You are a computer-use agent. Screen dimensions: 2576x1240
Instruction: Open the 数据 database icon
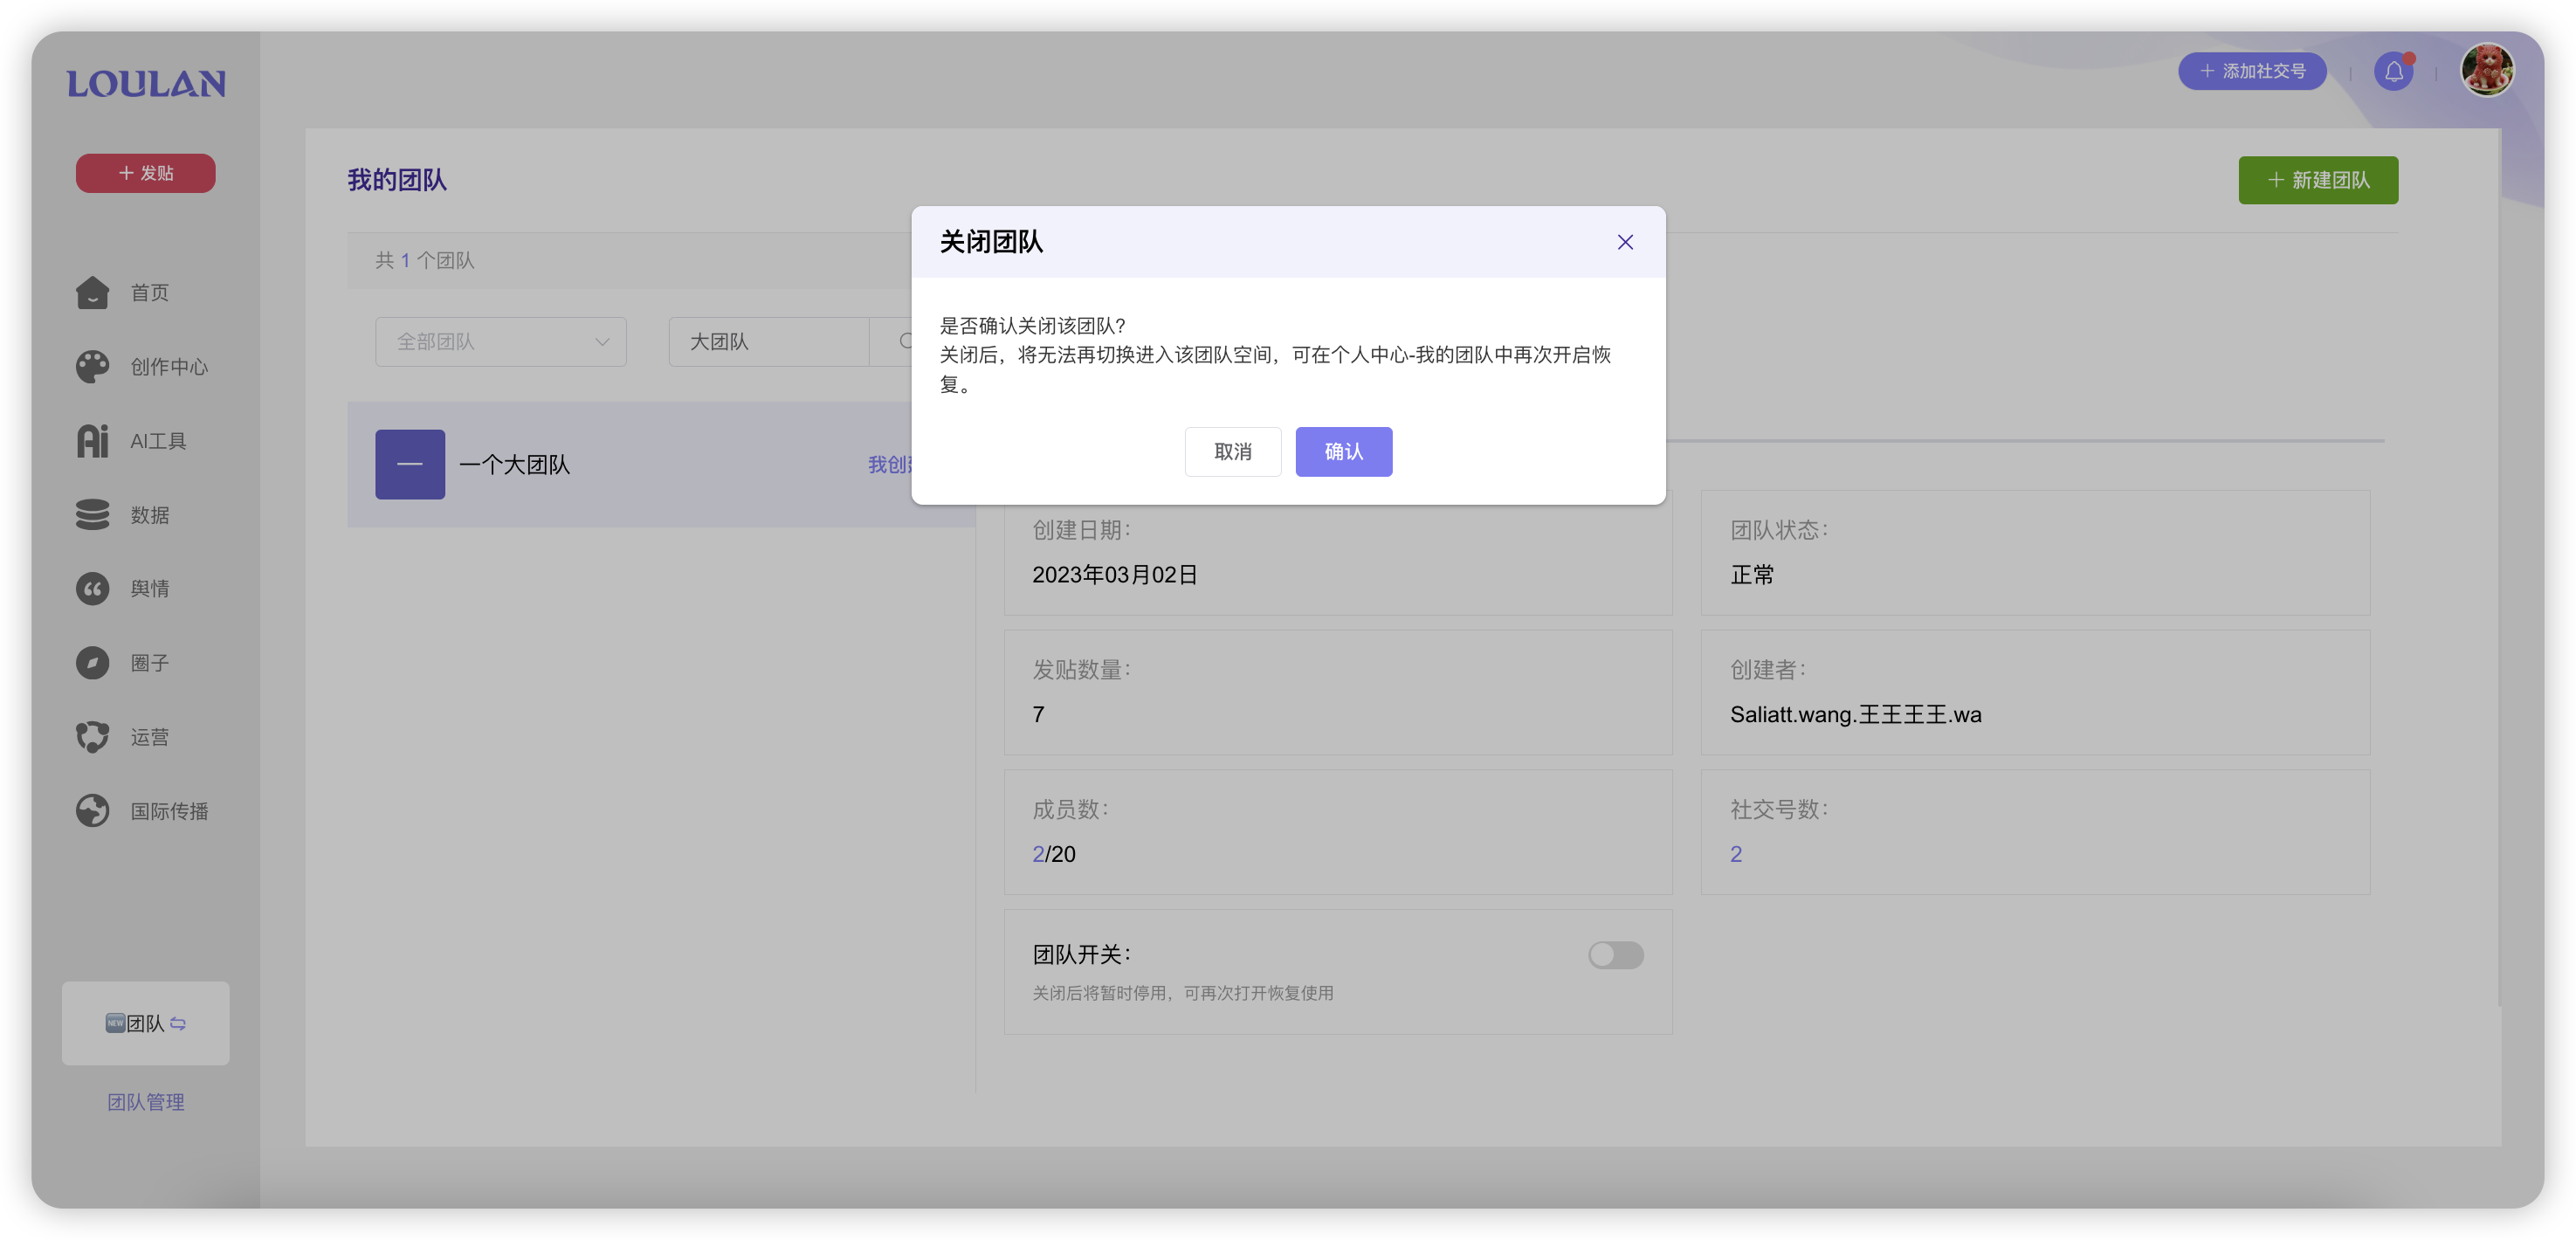(x=92, y=515)
